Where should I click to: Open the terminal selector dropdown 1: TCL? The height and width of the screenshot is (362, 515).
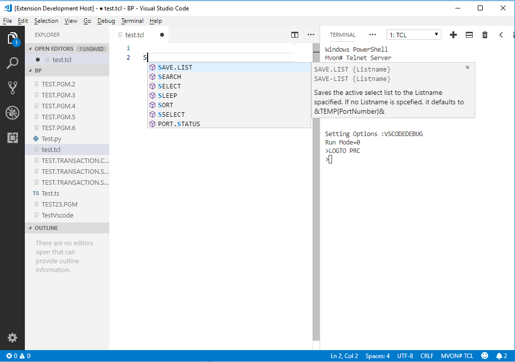point(414,35)
